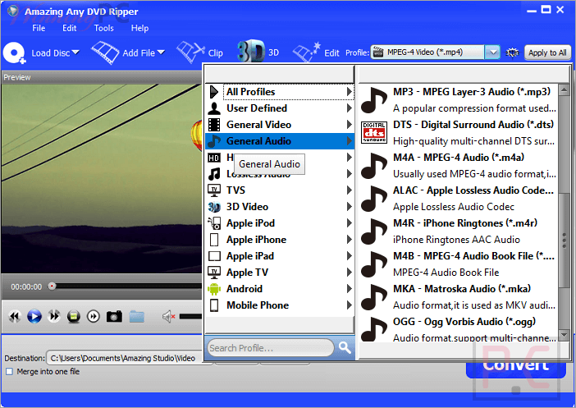Expand the All Profiles submenu arrow

(350, 91)
